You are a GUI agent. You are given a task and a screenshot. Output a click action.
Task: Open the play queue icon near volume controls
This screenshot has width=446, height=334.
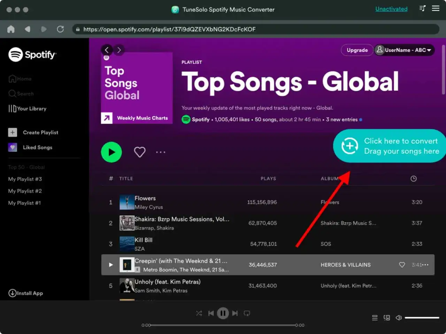pyautogui.click(x=374, y=318)
